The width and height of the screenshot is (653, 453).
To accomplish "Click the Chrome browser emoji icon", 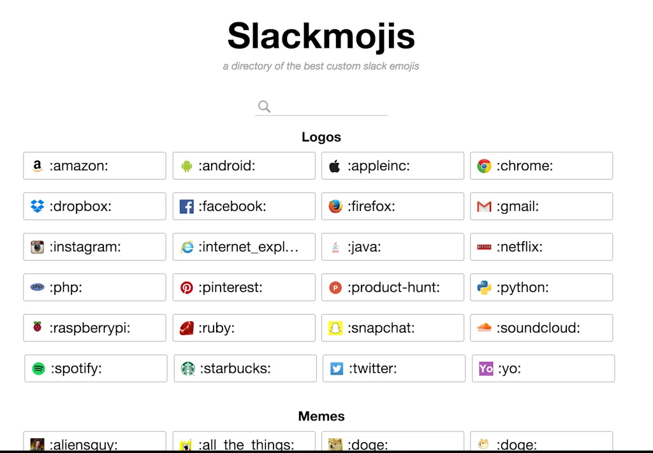I will [x=484, y=166].
